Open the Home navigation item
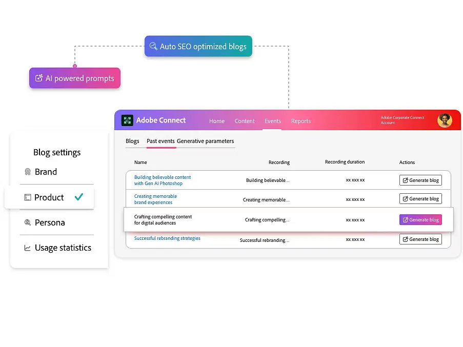Screen dimensions: 463x347 pos(216,121)
